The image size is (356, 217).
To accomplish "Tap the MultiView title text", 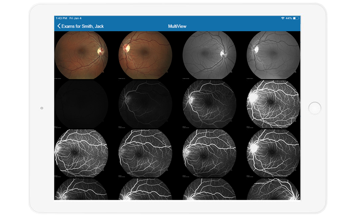I will 177,26.
